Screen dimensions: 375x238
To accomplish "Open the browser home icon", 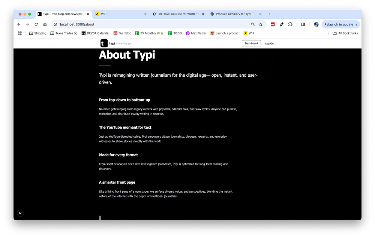I will (45, 24).
